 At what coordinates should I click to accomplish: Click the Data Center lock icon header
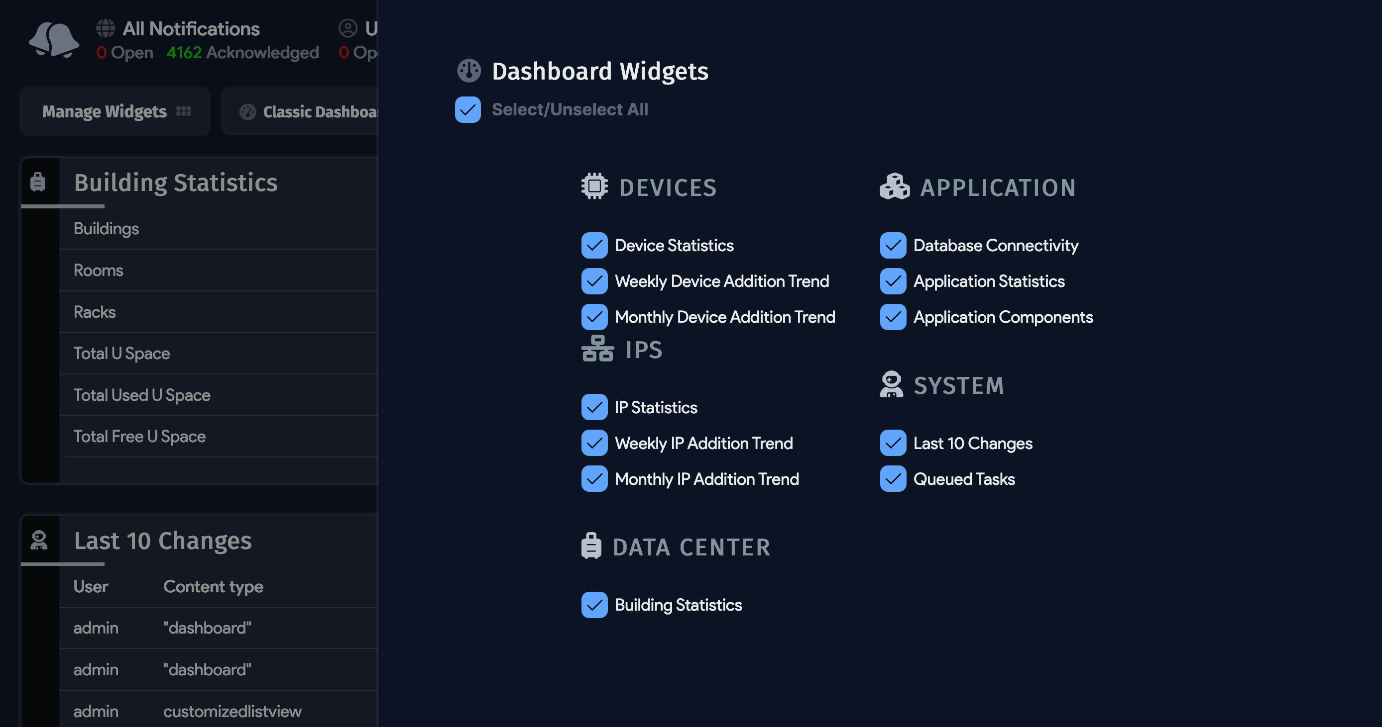[x=590, y=546]
